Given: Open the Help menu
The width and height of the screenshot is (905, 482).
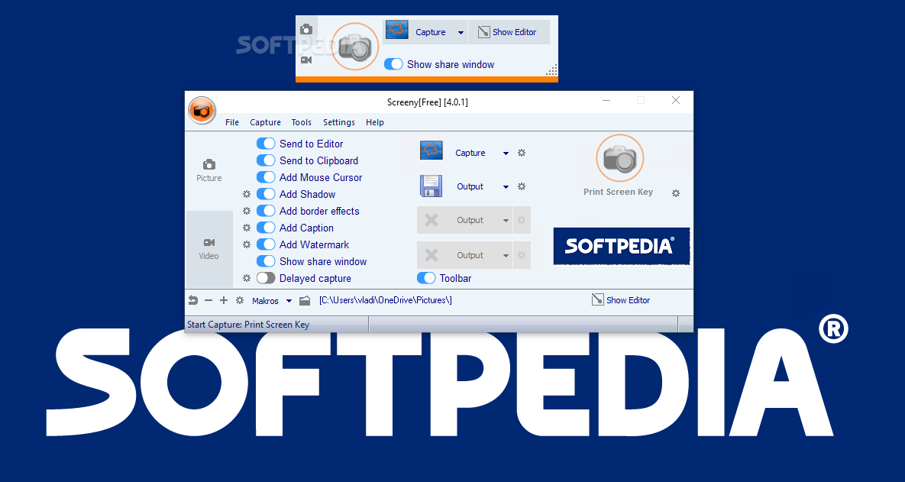Looking at the screenshot, I should (x=374, y=122).
